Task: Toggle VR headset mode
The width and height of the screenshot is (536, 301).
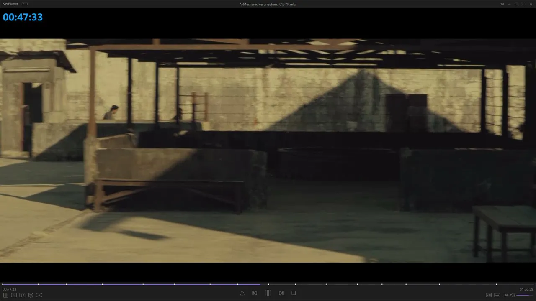Action: tap(22, 295)
